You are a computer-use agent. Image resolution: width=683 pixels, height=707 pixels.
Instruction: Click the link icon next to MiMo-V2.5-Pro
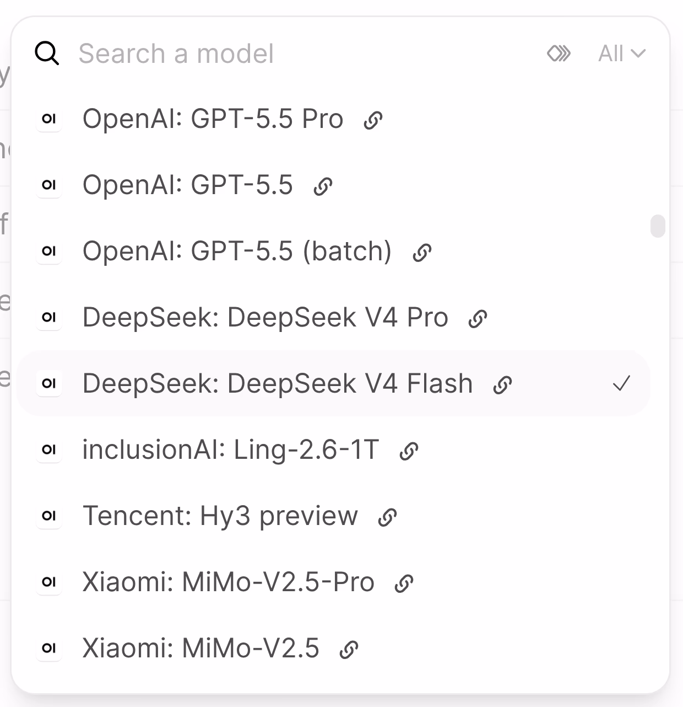click(x=404, y=583)
